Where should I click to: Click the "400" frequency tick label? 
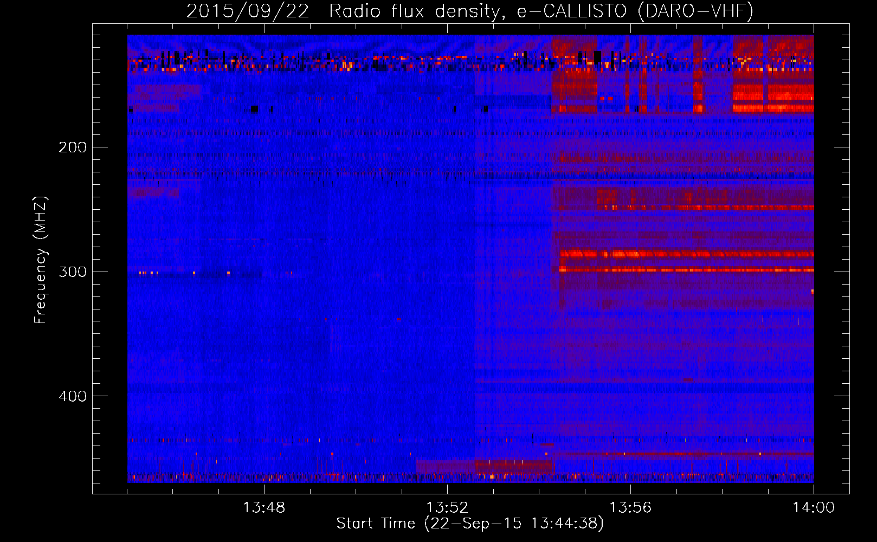pos(73,396)
